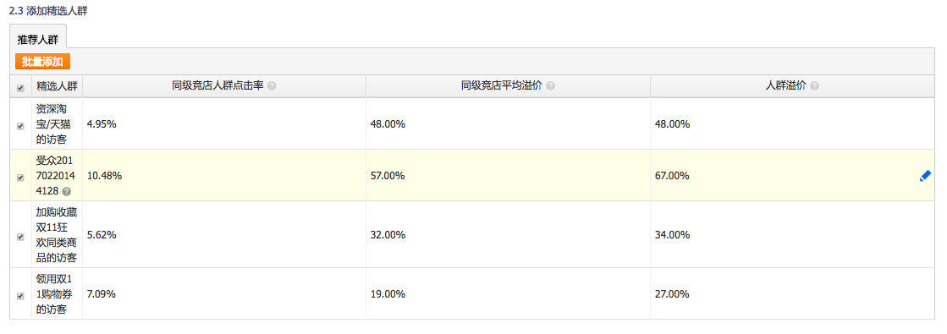Uncheck the 受众2017022014128 row checkbox

[x=20, y=178]
